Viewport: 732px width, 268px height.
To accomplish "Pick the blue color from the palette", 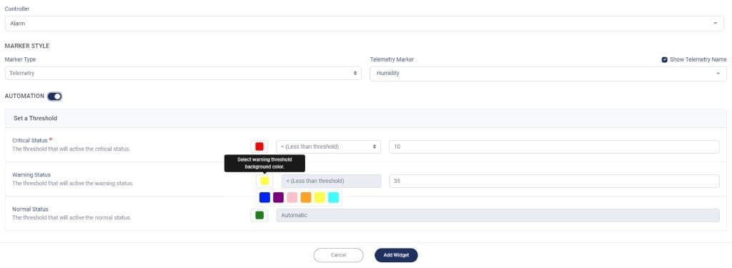I will click(264, 197).
